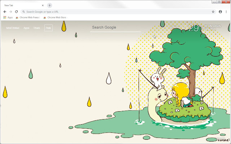Open the Chrome Web Store bookmark
Viewport: 231px width, 144px height.
coord(55,18)
